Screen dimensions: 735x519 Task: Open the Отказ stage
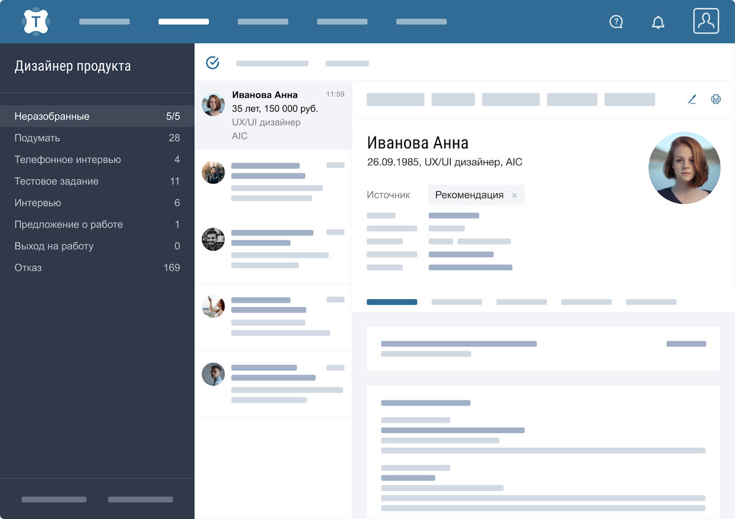click(x=97, y=268)
